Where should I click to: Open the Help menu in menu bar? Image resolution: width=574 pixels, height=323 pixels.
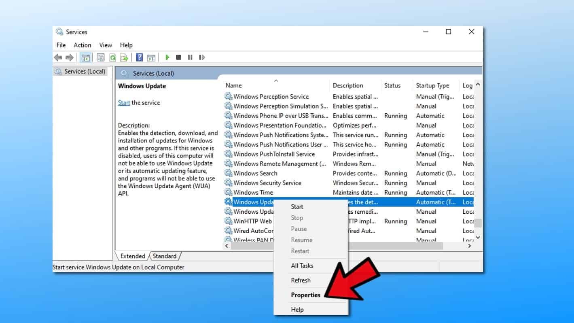[126, 45]
